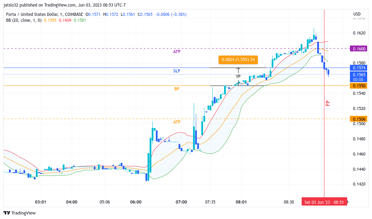Click the 08:30 time axis label
This screenshot has height=219, width=372.
click(x=289, y=202)
